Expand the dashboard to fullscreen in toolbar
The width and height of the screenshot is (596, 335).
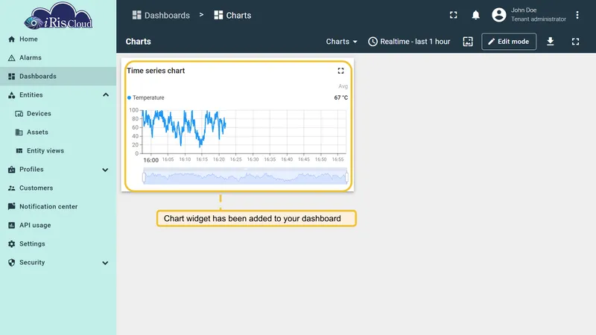(575, 42)
